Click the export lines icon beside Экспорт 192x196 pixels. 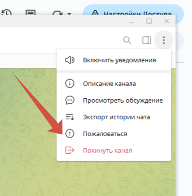70,117
